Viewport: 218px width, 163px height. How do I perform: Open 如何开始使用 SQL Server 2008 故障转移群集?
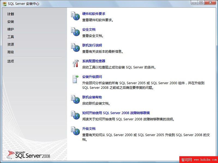pos(116,113)
